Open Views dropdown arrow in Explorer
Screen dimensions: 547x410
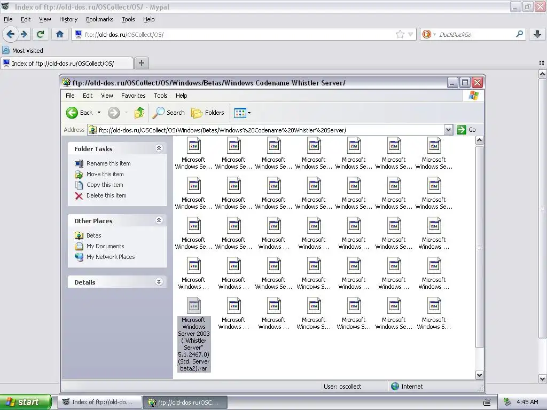(x=249, y=113)
